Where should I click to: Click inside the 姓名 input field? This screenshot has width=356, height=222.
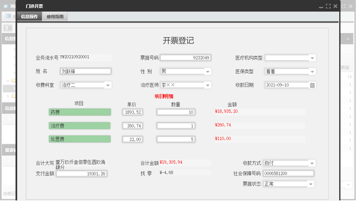tap(85, 71)
